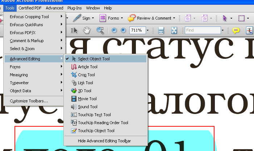Open dropdown beside purple arrow tool
This screenshot has width=254, height=151.
pyautogui.click(x=231, y=18)
